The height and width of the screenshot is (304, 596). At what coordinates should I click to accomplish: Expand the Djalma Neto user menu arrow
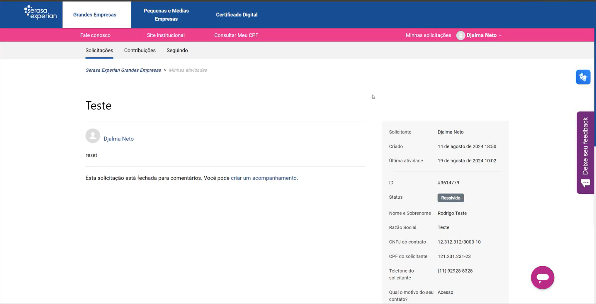click(x=500, y=36)
